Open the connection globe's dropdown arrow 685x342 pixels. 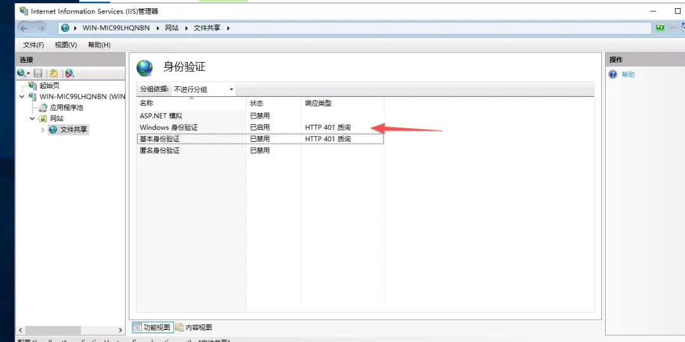(29, 73)
